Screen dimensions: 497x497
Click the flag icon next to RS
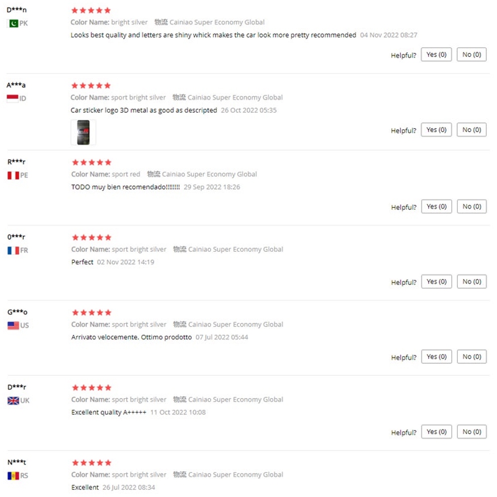(13, 476)
